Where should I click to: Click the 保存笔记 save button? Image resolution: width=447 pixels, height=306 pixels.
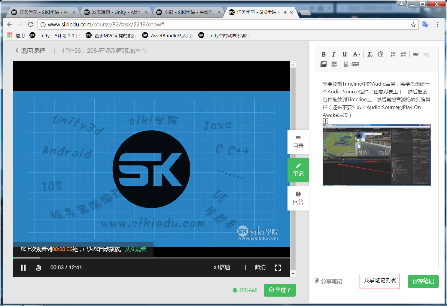(423, 281)
